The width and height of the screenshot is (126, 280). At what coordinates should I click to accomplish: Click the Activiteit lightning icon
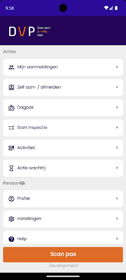[12, 148]
